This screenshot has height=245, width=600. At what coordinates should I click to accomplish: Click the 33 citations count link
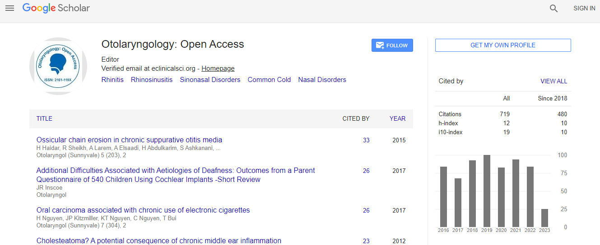coord(366,140)
